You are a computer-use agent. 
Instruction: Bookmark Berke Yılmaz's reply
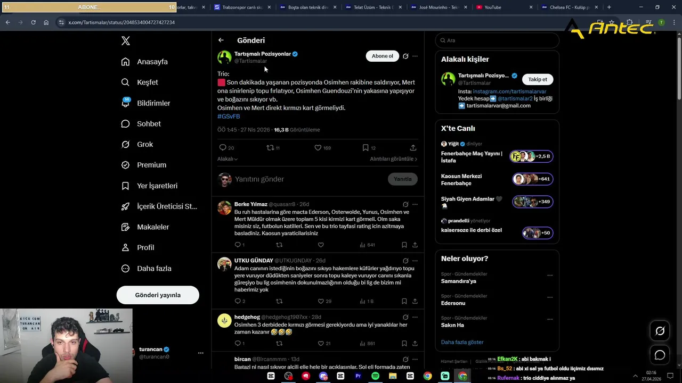click(404, 245)
